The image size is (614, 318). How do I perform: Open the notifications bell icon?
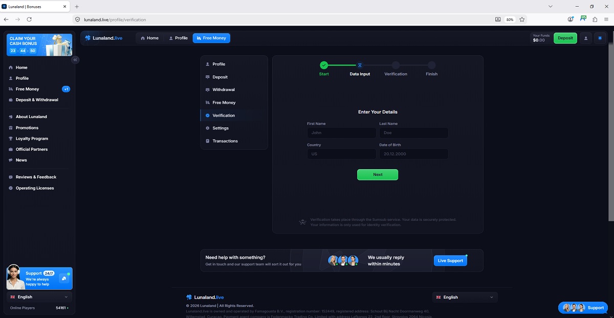(x=600, y=38)
